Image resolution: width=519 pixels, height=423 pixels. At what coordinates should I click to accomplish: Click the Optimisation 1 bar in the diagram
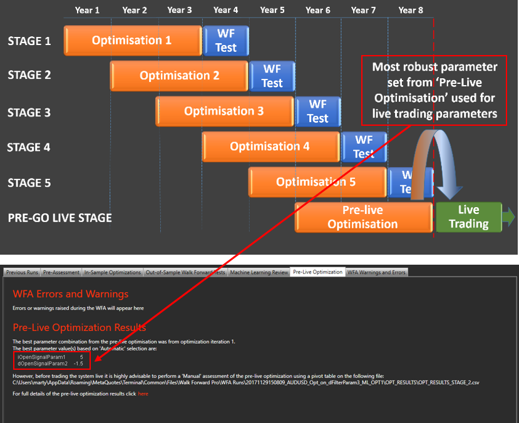click(132, 41)
